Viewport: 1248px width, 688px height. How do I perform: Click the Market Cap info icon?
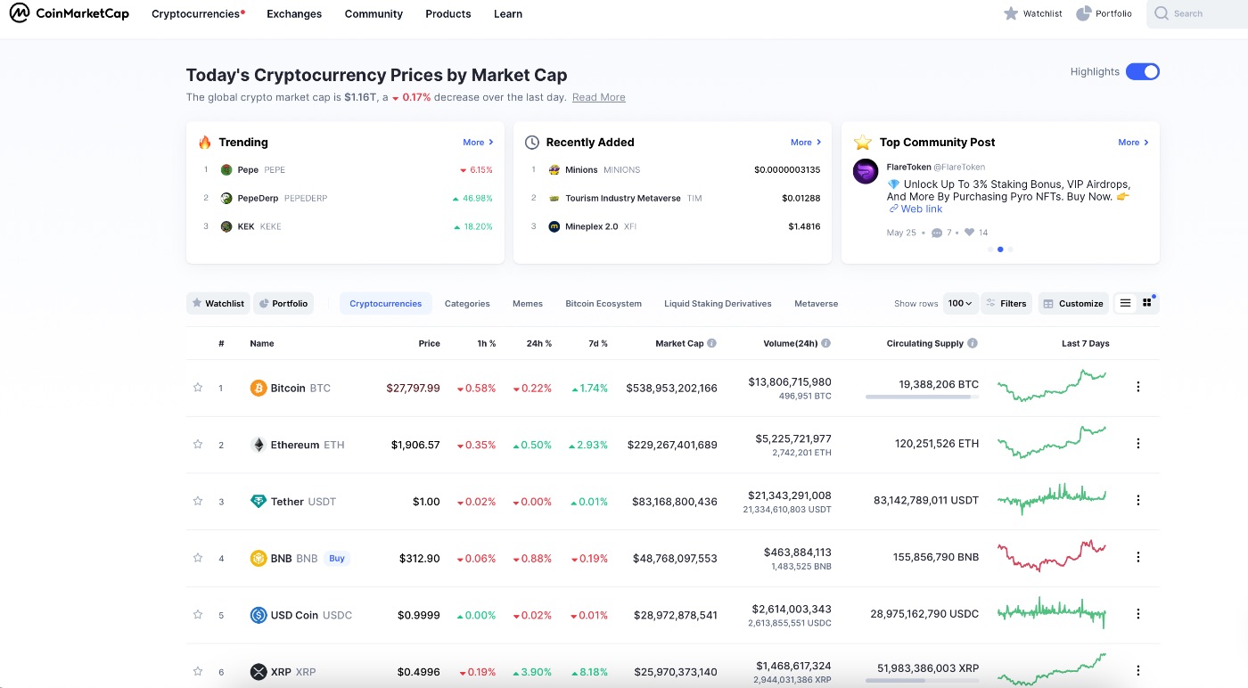click(711, 343)
